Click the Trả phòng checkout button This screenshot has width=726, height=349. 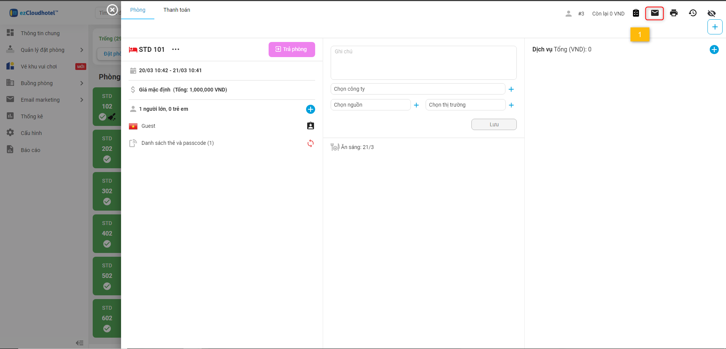click(292, 50)
